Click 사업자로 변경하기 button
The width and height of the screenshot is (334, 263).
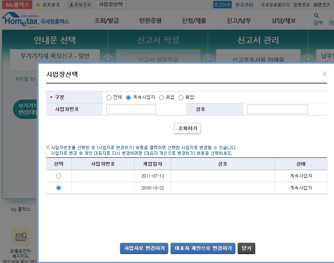(x=144, y=248)
